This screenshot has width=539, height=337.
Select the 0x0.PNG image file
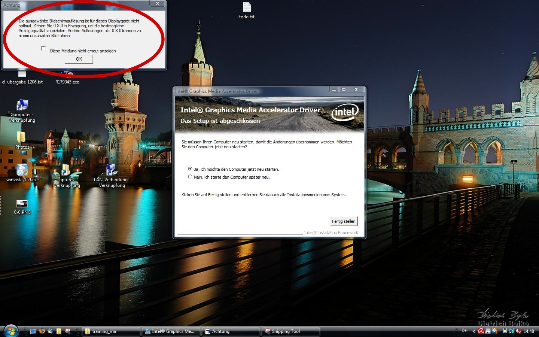(22, 207)
